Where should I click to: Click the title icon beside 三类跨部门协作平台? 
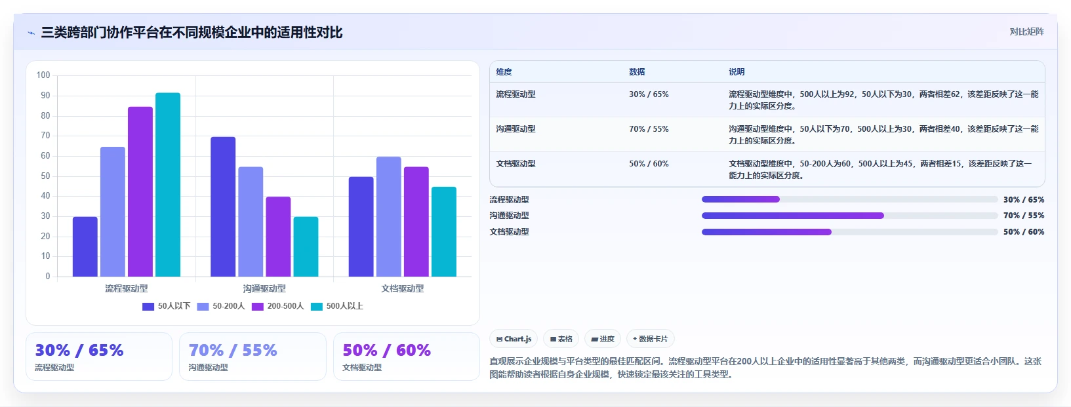pyautogui.click(x=31, y=33)
